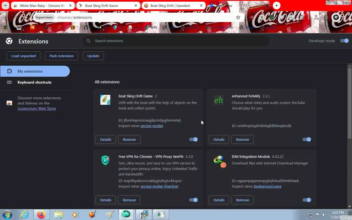
Task: Open the CH bookmark icon
Action: pyautogui.click(x=73, y=28)
